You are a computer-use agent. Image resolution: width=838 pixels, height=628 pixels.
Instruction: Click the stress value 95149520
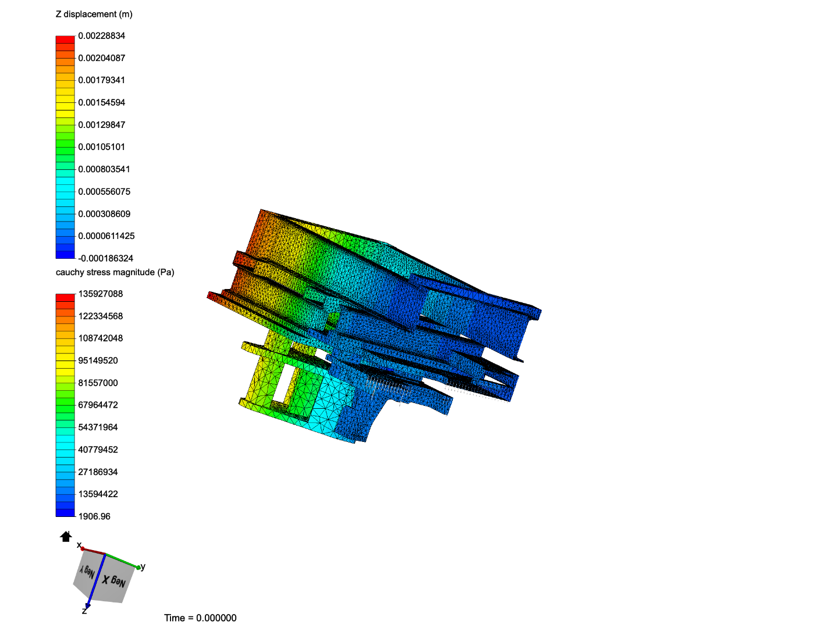98,361
